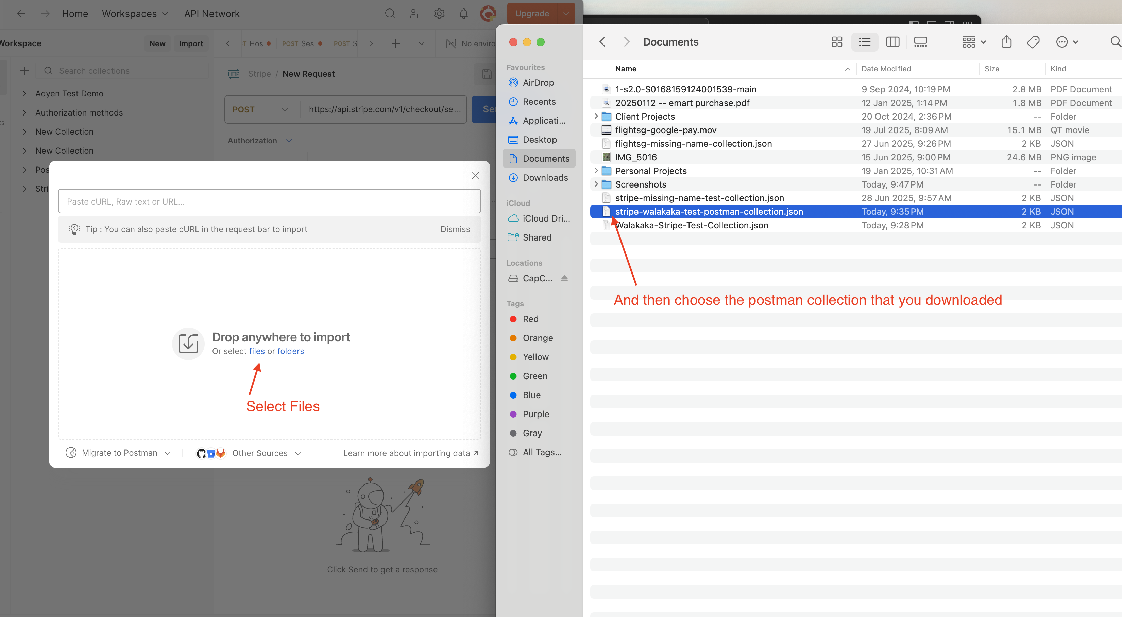Expand the Authorization dropdown in Postman
This screenshot has height=617, width=1122.
pos(260,141)
